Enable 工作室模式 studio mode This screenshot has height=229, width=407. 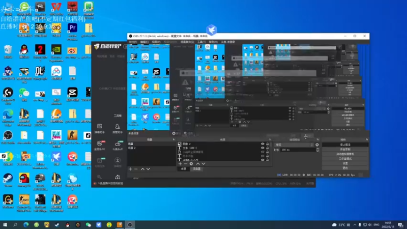coord(345,159)
